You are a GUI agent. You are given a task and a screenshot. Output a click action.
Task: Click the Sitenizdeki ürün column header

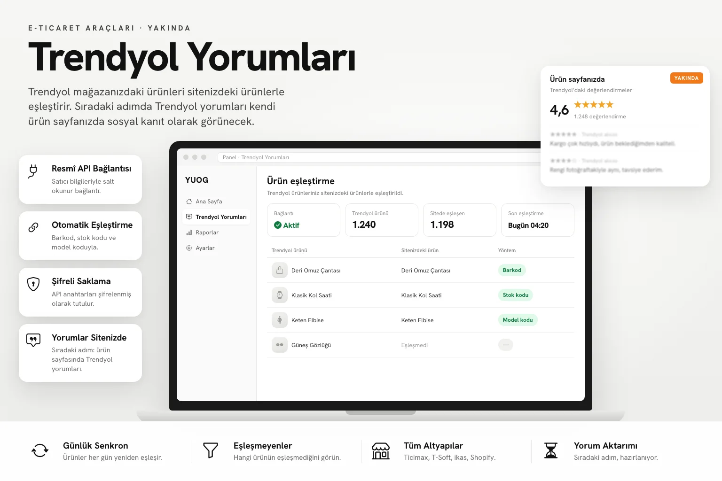(x=420, y=250)
